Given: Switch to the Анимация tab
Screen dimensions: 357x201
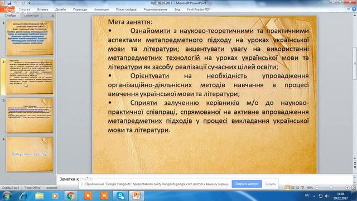Looking at the screenshot, I should point(102,9).
